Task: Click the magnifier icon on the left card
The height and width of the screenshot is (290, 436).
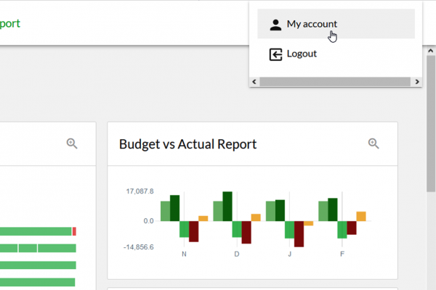Action: [72, 144]
